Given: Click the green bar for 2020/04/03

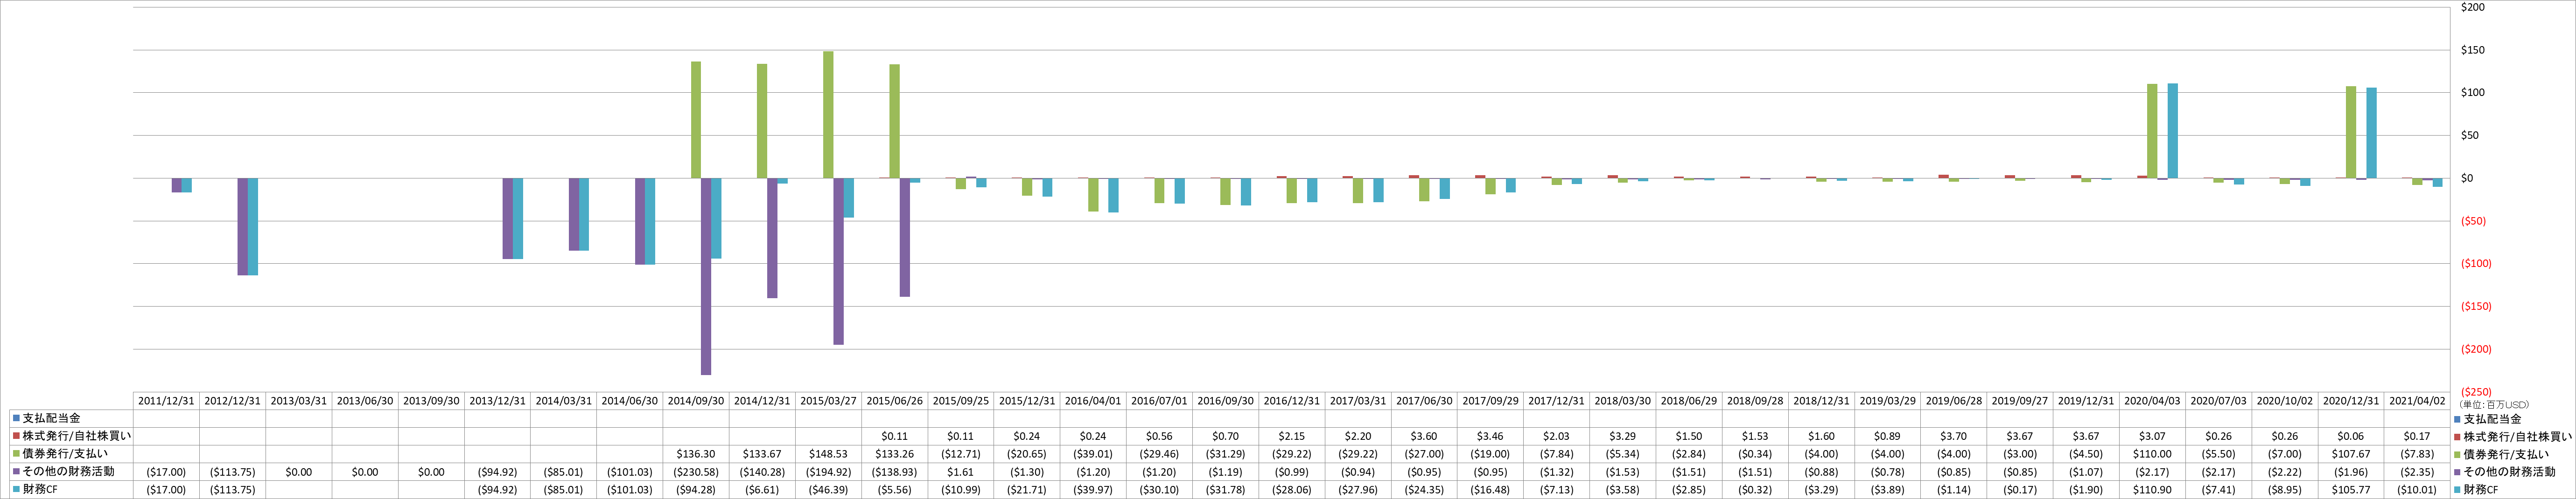Looking at the screenshot, I should pos(2152,132).
